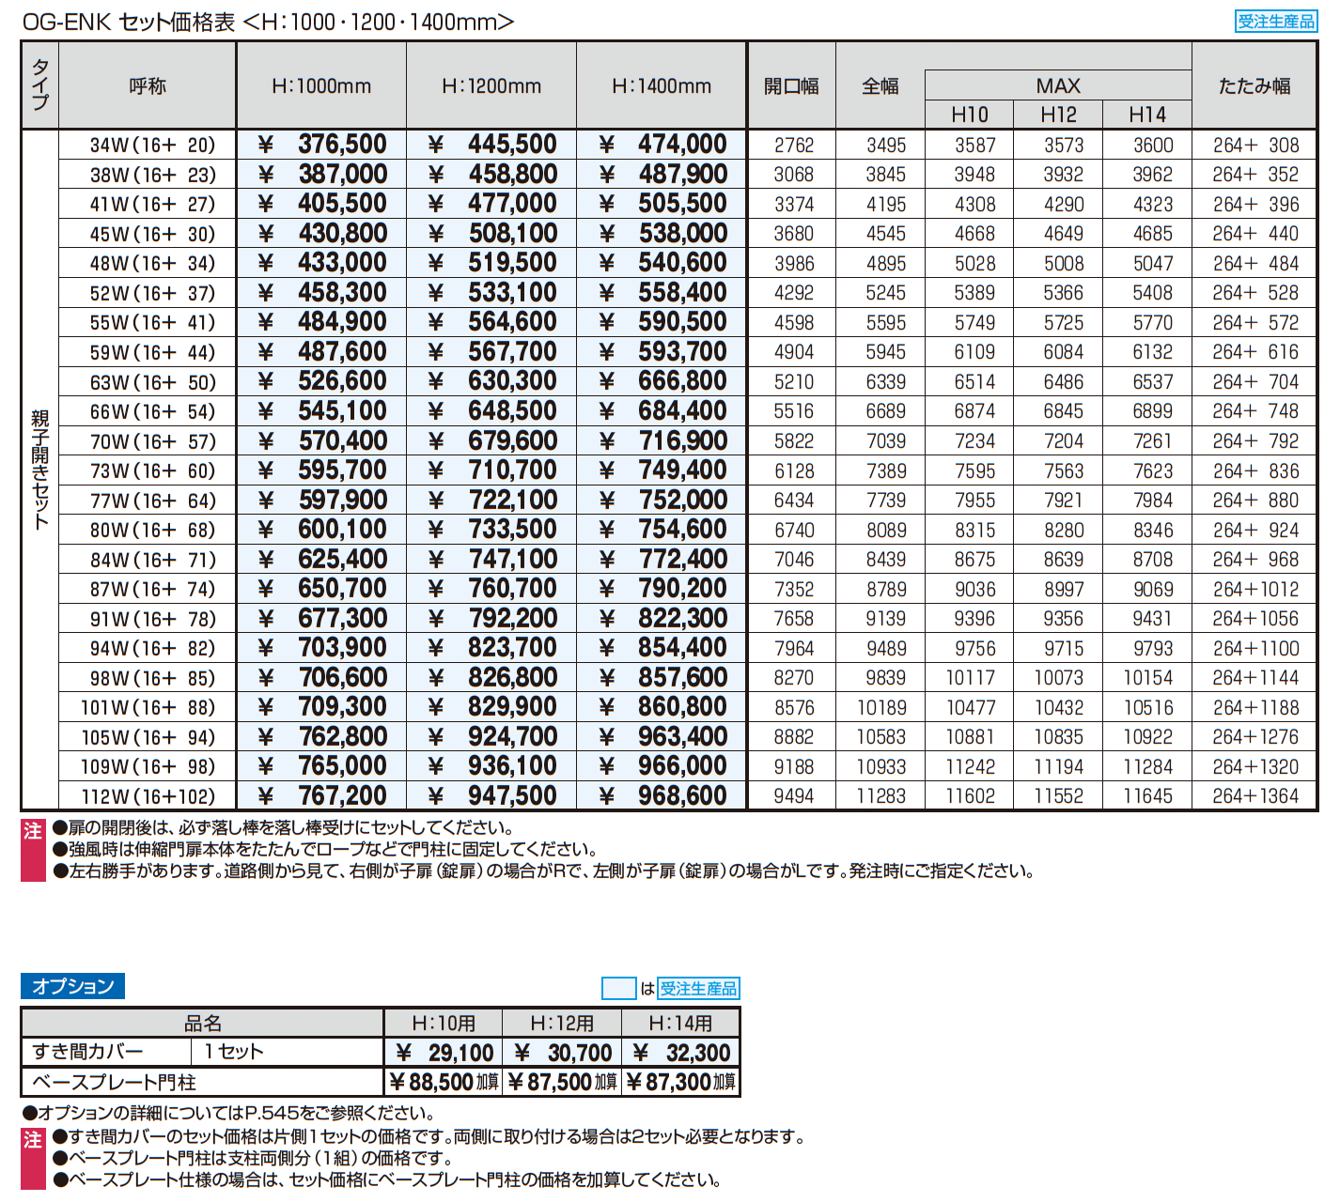Click the オプション section heading
1340x1202 pixels.
tap(72, 986)
